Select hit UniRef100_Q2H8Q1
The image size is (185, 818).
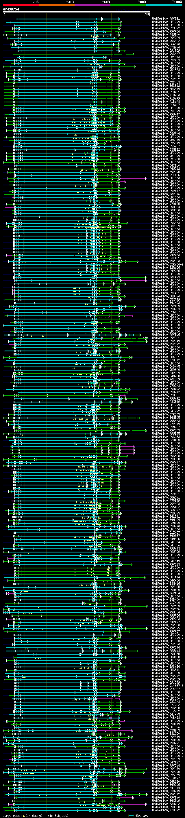166,395
